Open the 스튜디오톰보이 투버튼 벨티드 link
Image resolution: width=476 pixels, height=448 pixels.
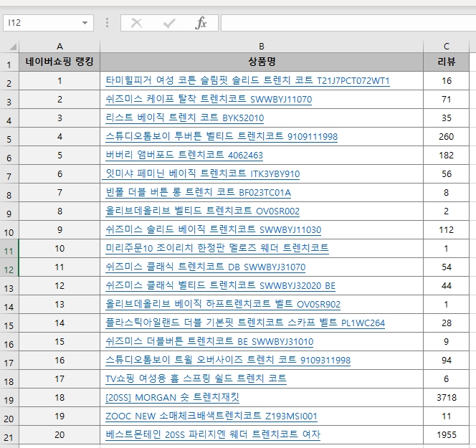222,137
